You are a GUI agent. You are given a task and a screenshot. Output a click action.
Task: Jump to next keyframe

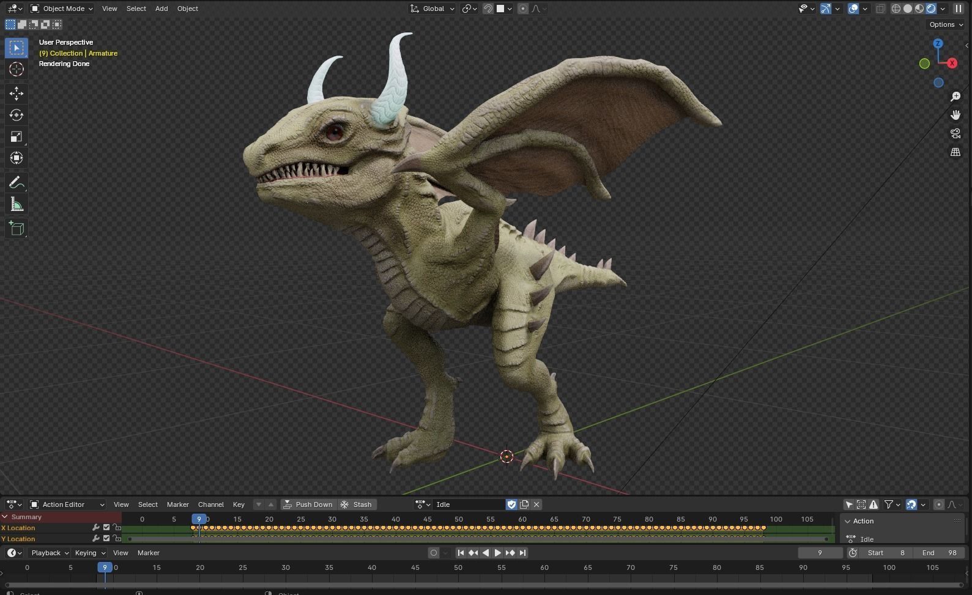[x=510, y=553]
